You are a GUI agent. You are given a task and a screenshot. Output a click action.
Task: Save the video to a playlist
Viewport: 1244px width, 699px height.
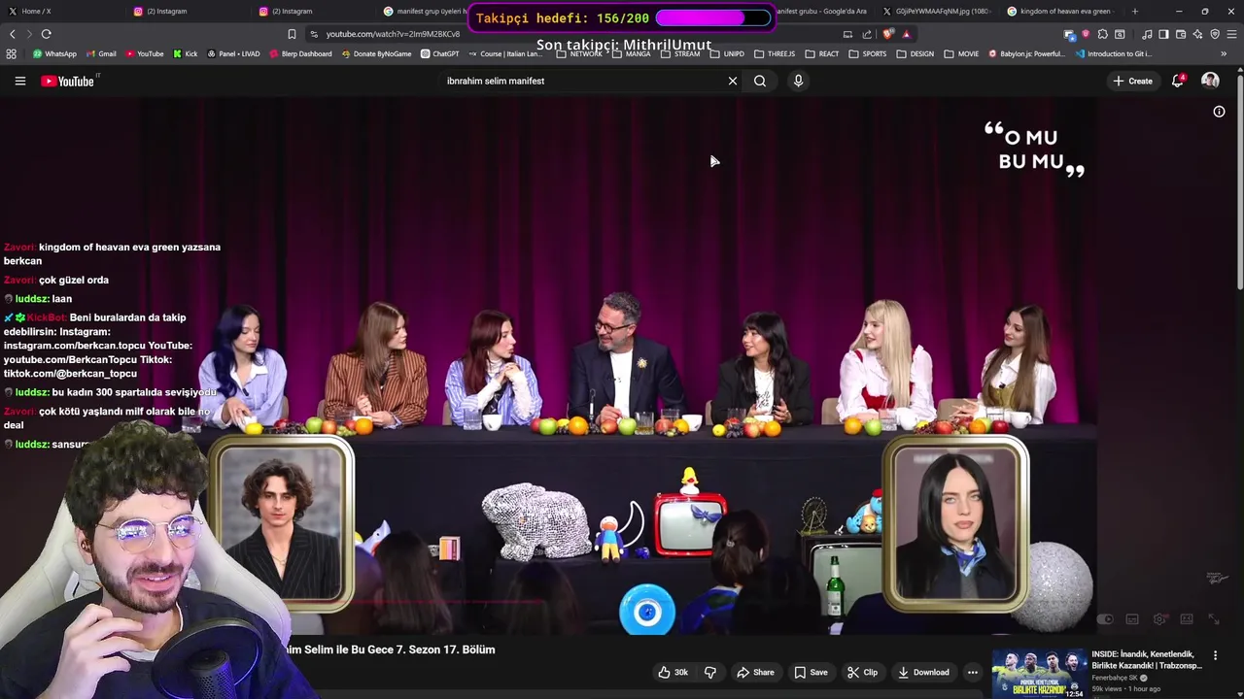pos(811,672)
